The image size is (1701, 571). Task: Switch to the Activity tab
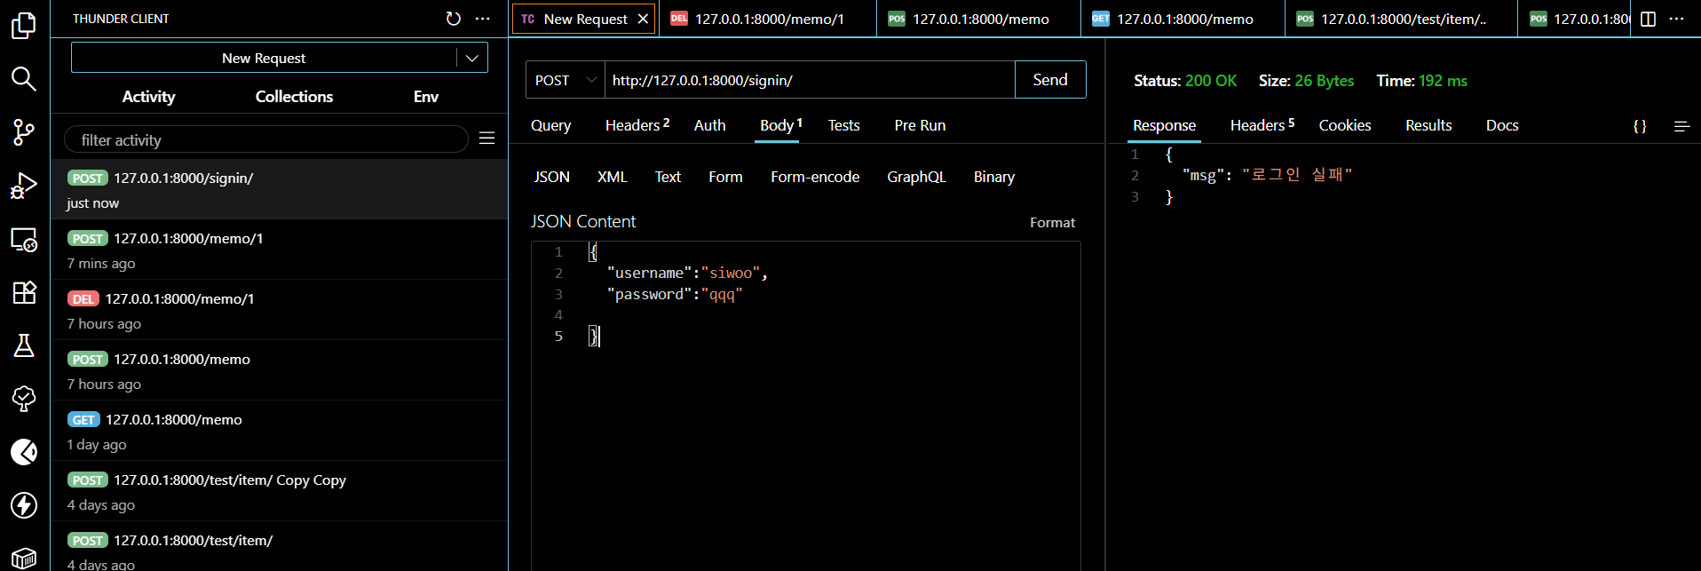point(148,97)
